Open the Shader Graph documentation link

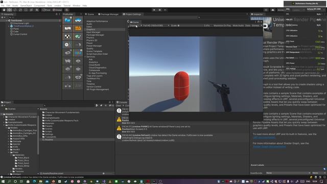(269, 147)
